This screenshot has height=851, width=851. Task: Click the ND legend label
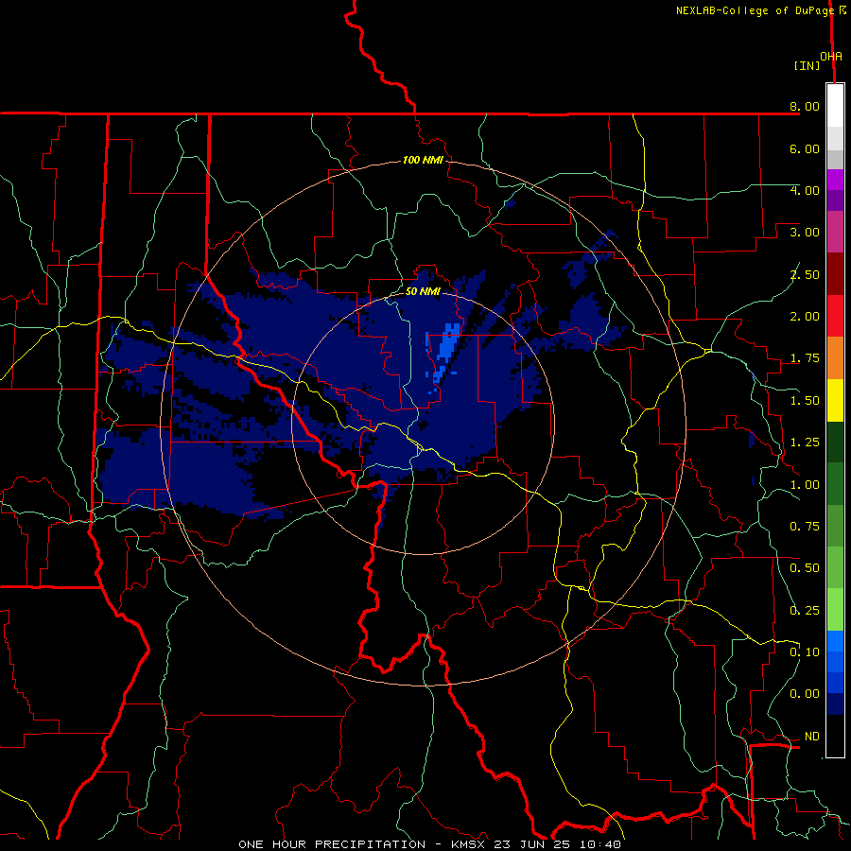tap(812, 737)
